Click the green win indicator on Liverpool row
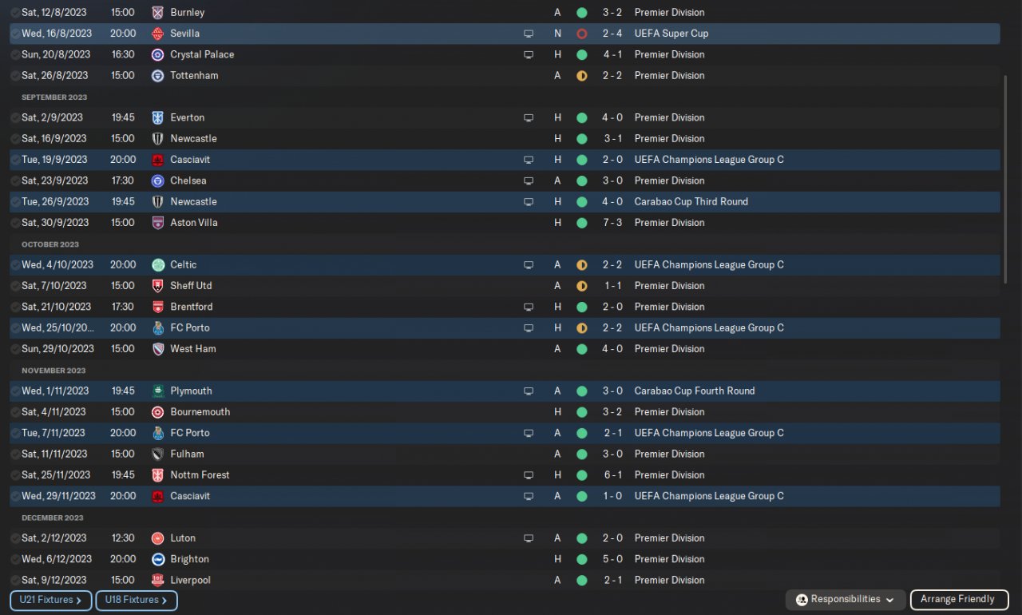The height and width of the screenshot is (615, 1022). pos(581,580)
